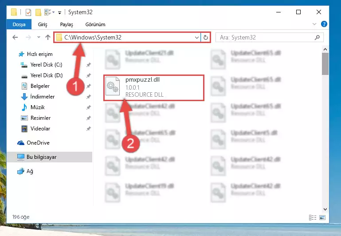Click the address bar path C:\Windows\System32

[x=93, y=37]
